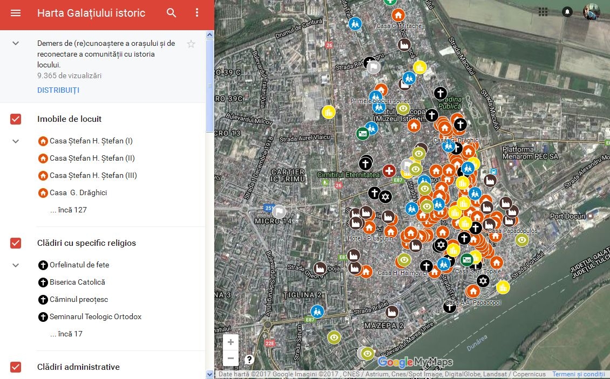Open the notifications bell
Screen dimensions: 610x379
tap(567, 12)
